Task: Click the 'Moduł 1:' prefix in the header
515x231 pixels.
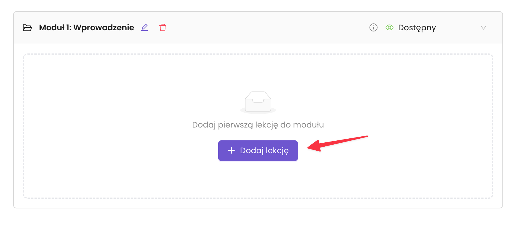Action: pos(55,28)
